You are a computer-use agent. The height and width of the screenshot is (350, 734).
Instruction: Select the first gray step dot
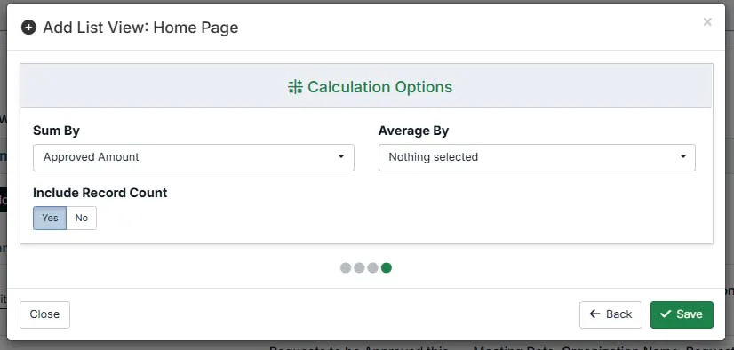pos(346,267)
